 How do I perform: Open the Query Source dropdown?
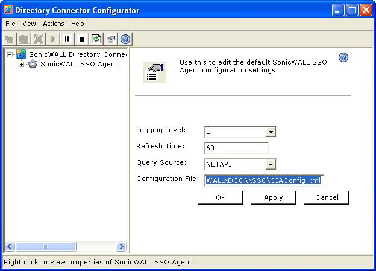pyautogui.click(x=271, y=164)
